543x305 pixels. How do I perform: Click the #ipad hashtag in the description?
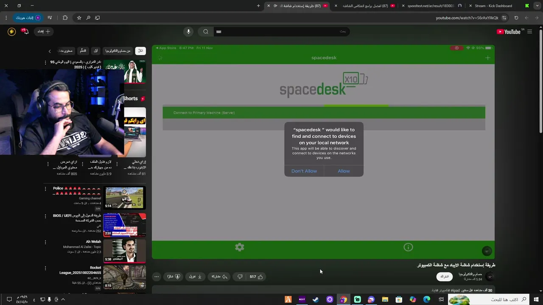coord(455,291)
